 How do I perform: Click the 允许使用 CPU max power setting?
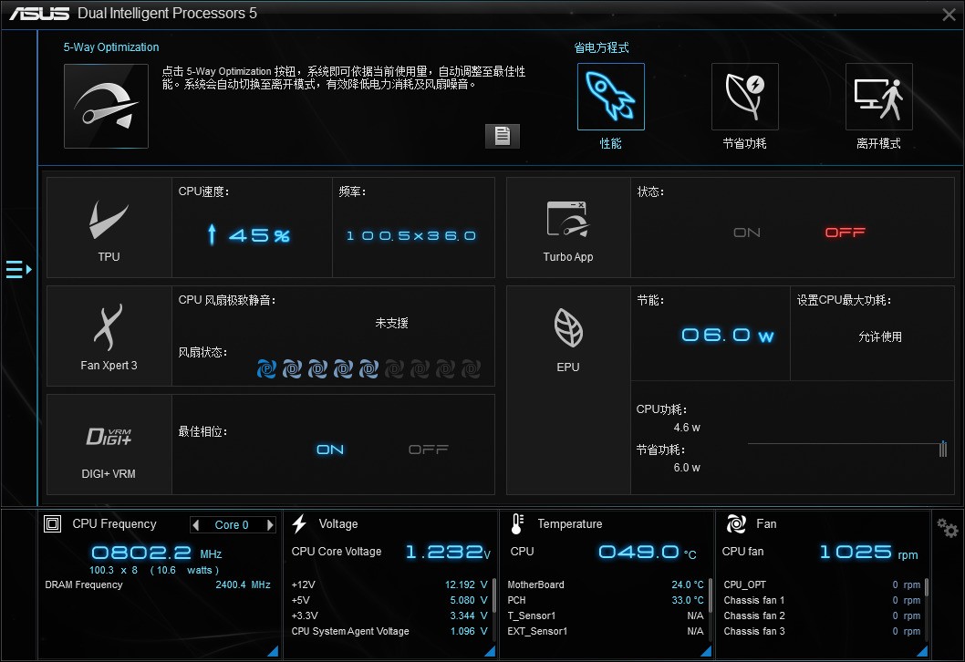tap(880, 336)
